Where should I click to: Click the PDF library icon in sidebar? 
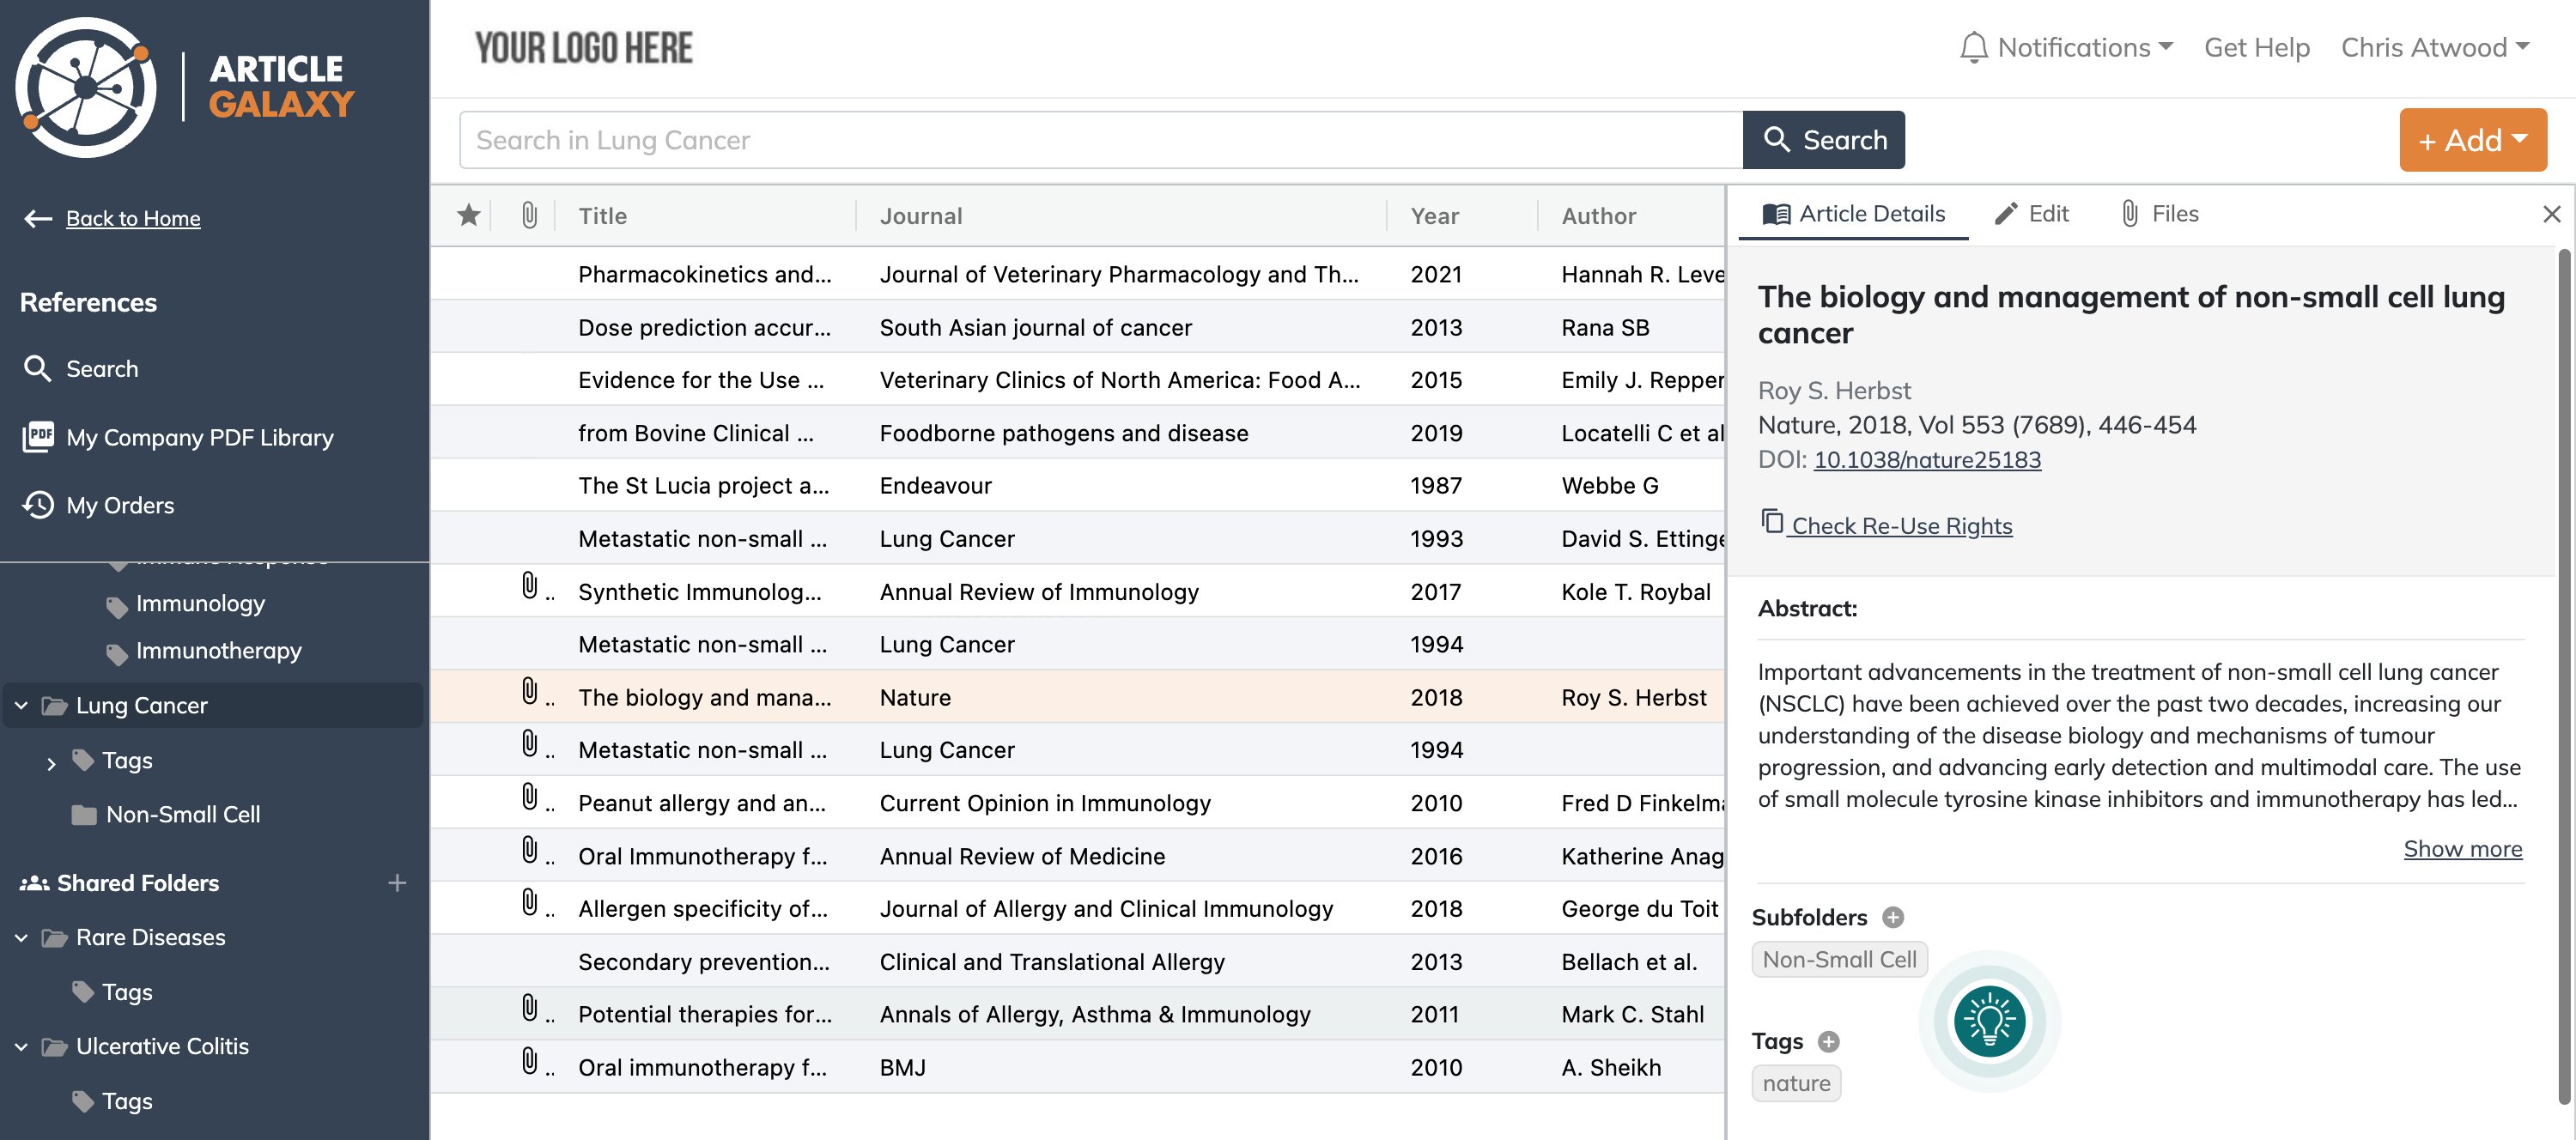click(38, 437)
